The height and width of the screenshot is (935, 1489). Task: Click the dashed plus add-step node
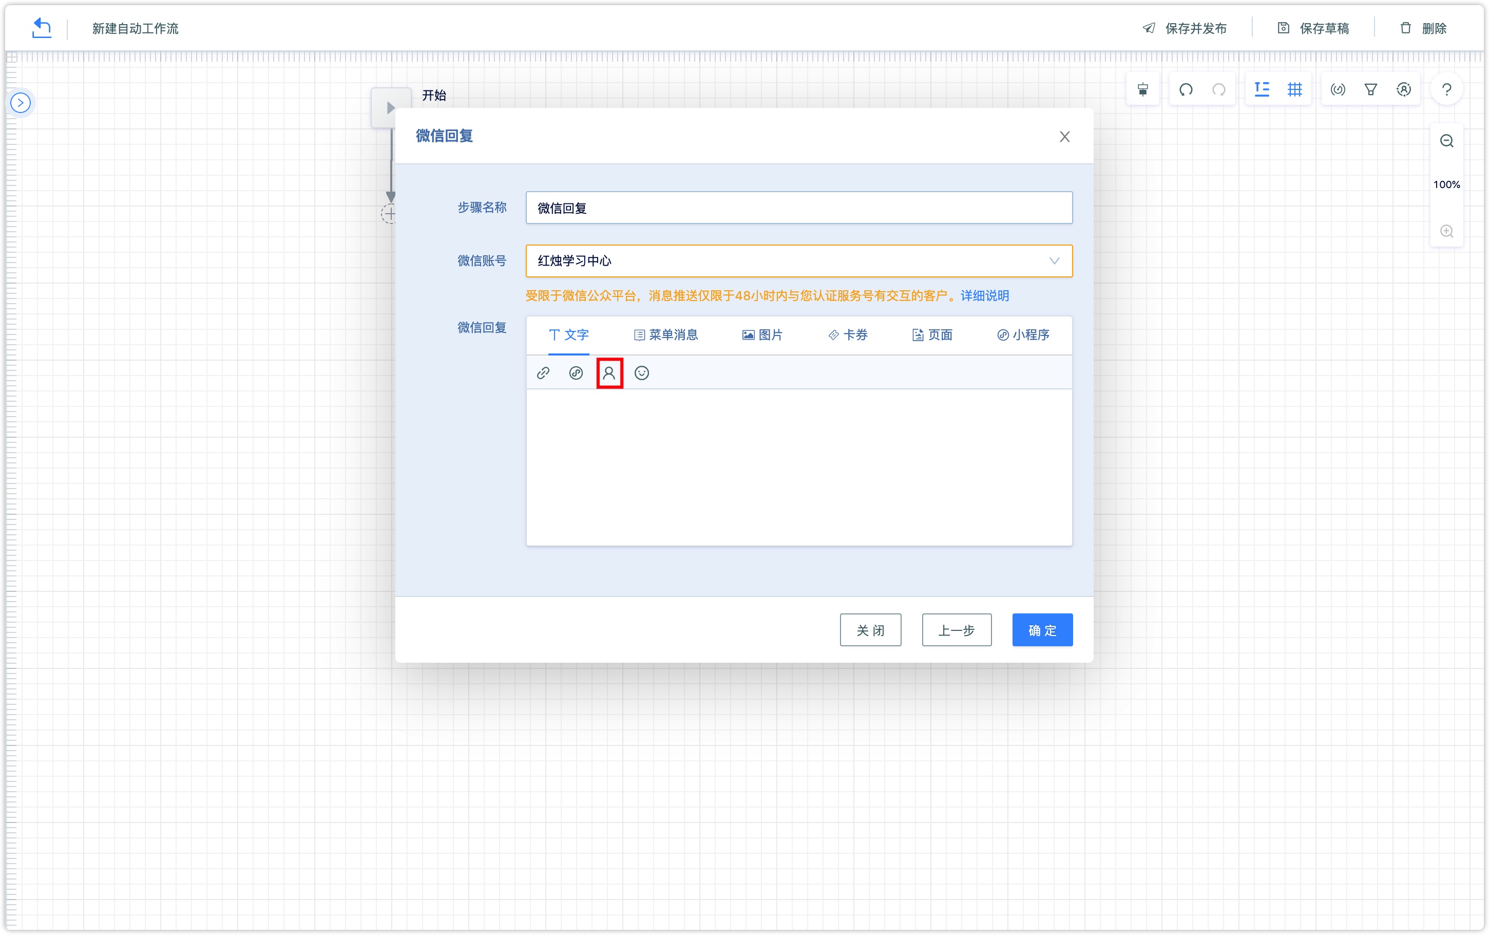[389, 214]
